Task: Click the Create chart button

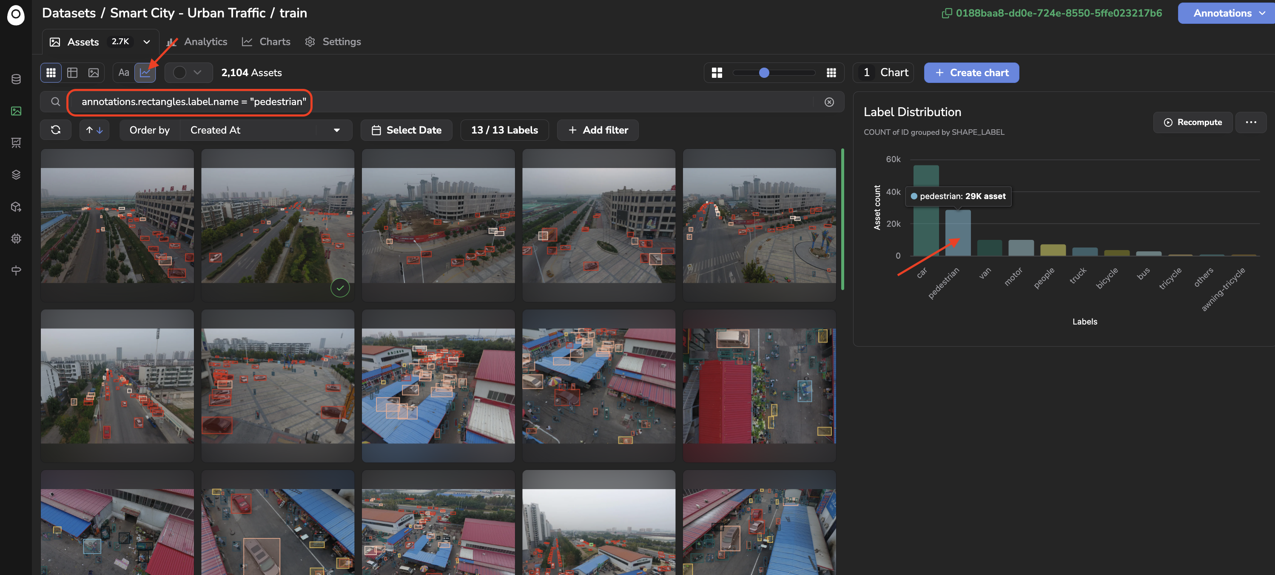Action: point(971,73)
